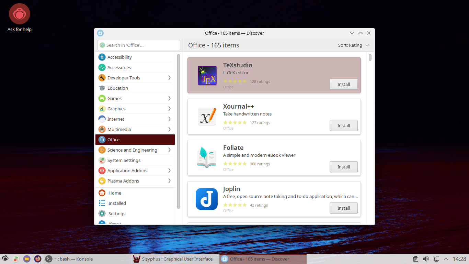Click the Xournal++ app icon
Image resolution: width=469 pixels, height=264 pixels.
click(x=207, y=117)
